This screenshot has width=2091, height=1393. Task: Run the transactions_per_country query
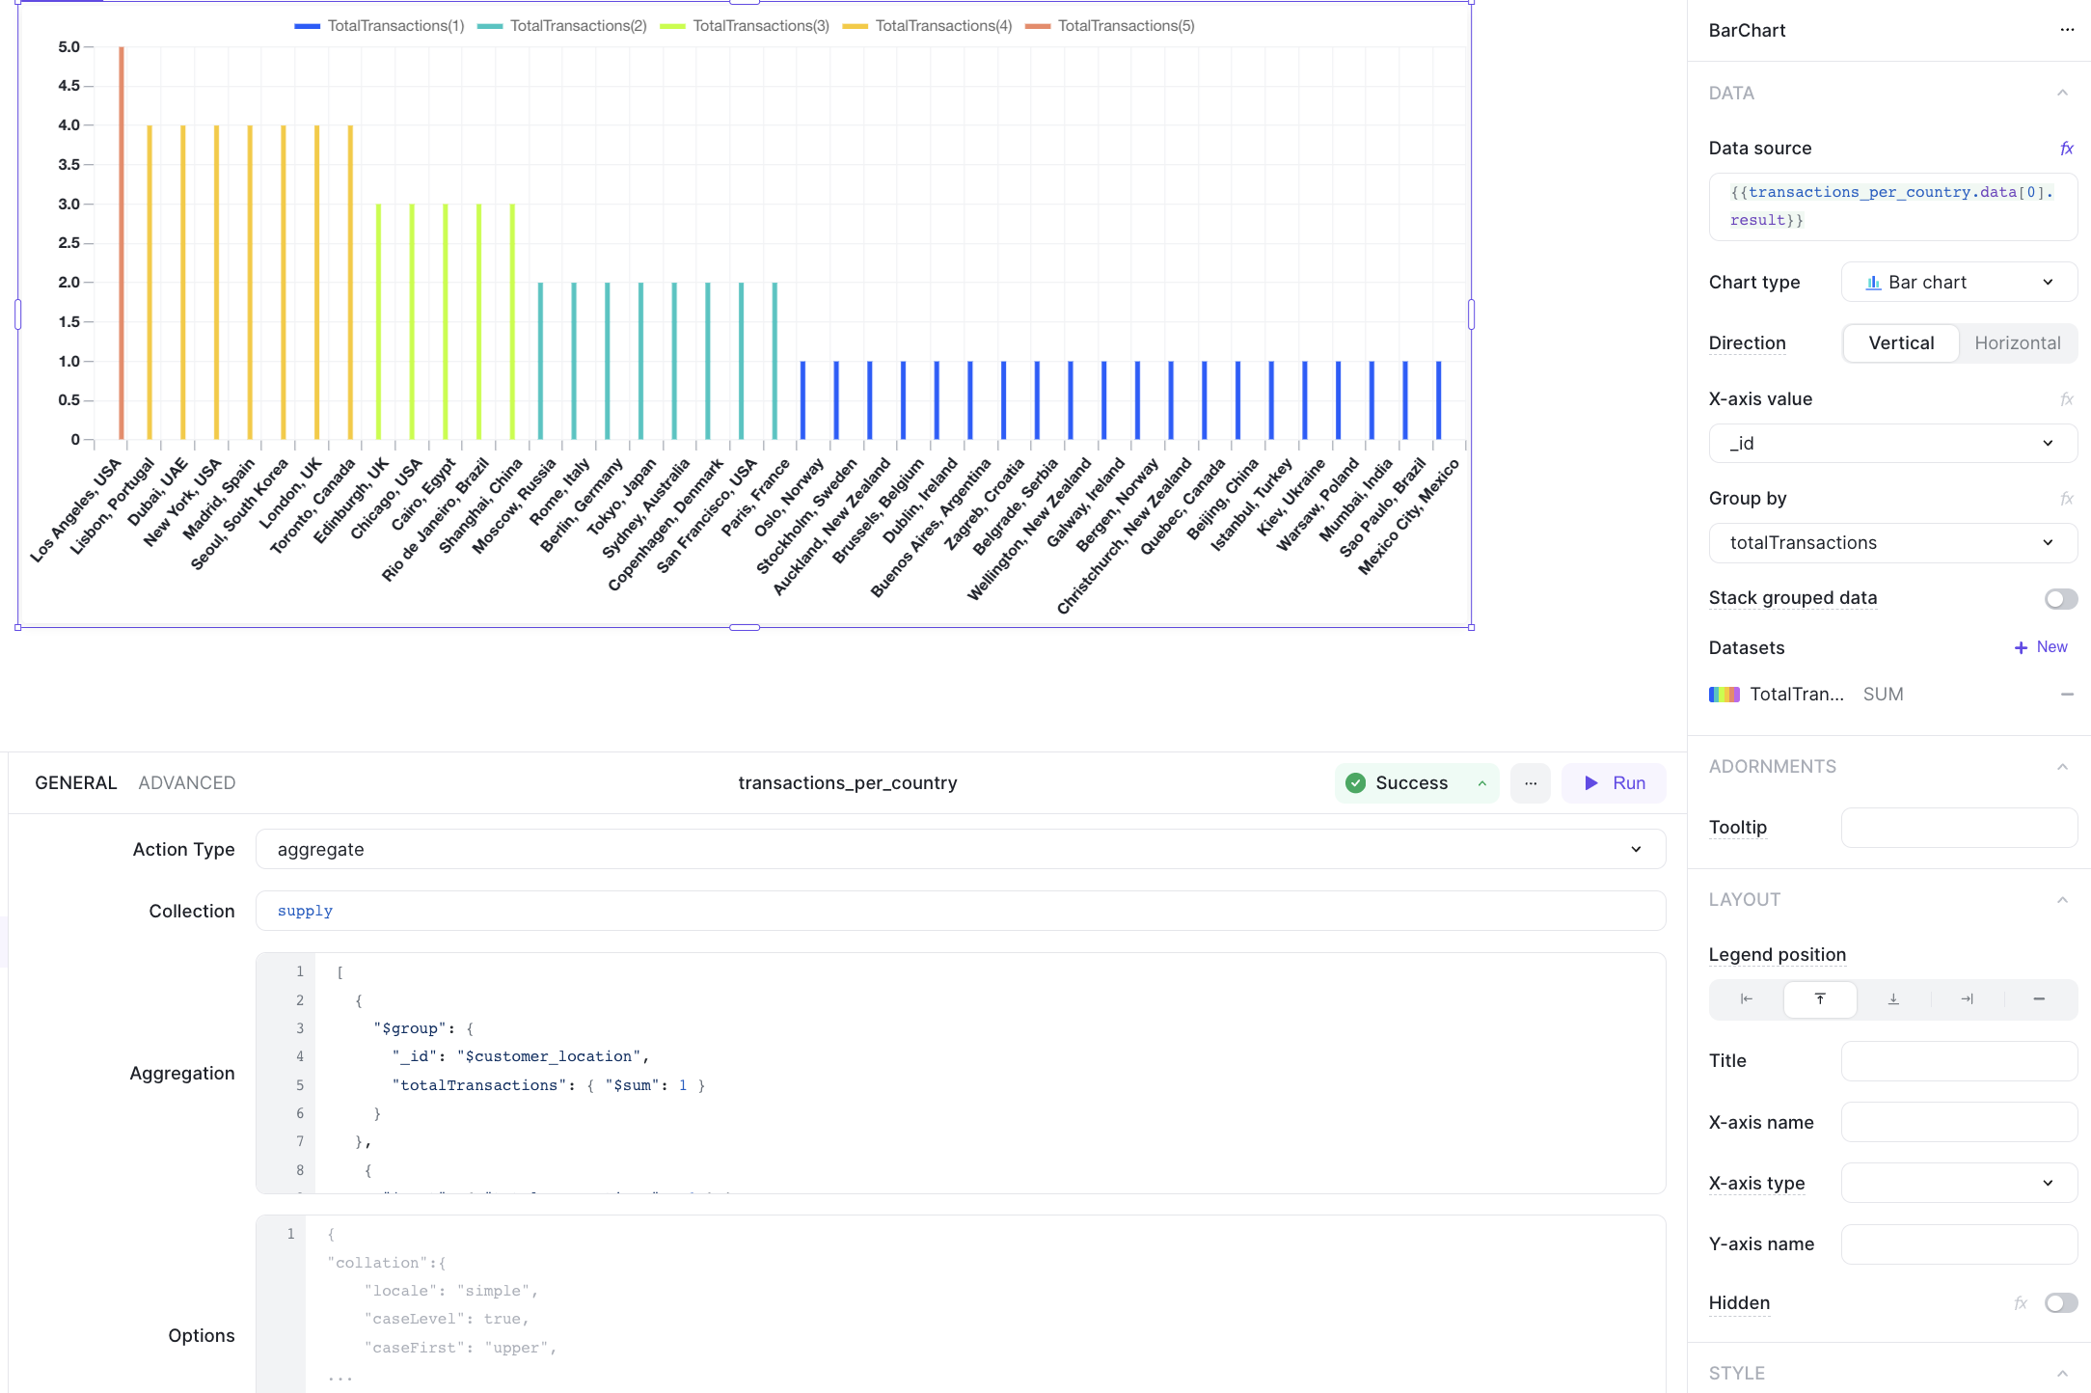[1615, 783]
